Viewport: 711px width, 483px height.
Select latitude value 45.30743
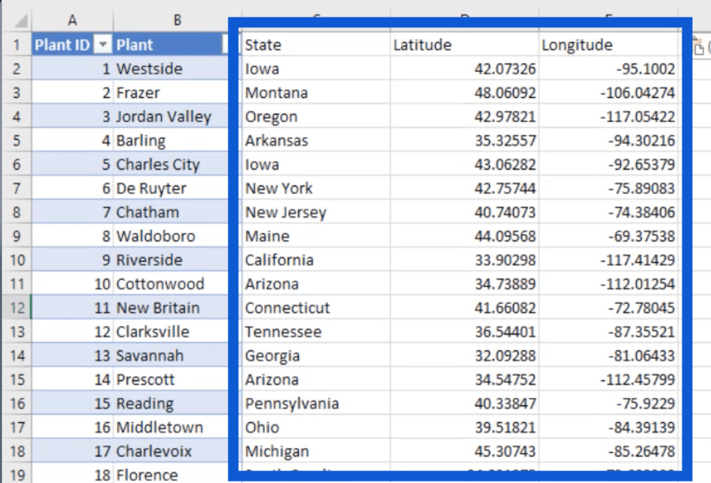pos(464,451)
